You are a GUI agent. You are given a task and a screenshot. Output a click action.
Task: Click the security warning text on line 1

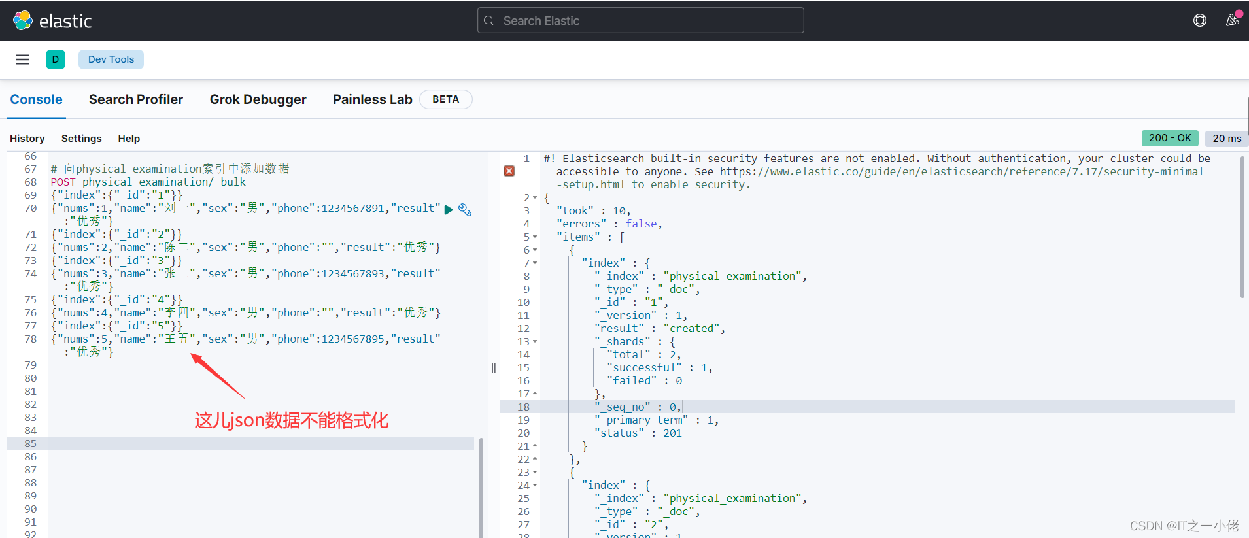877,171
